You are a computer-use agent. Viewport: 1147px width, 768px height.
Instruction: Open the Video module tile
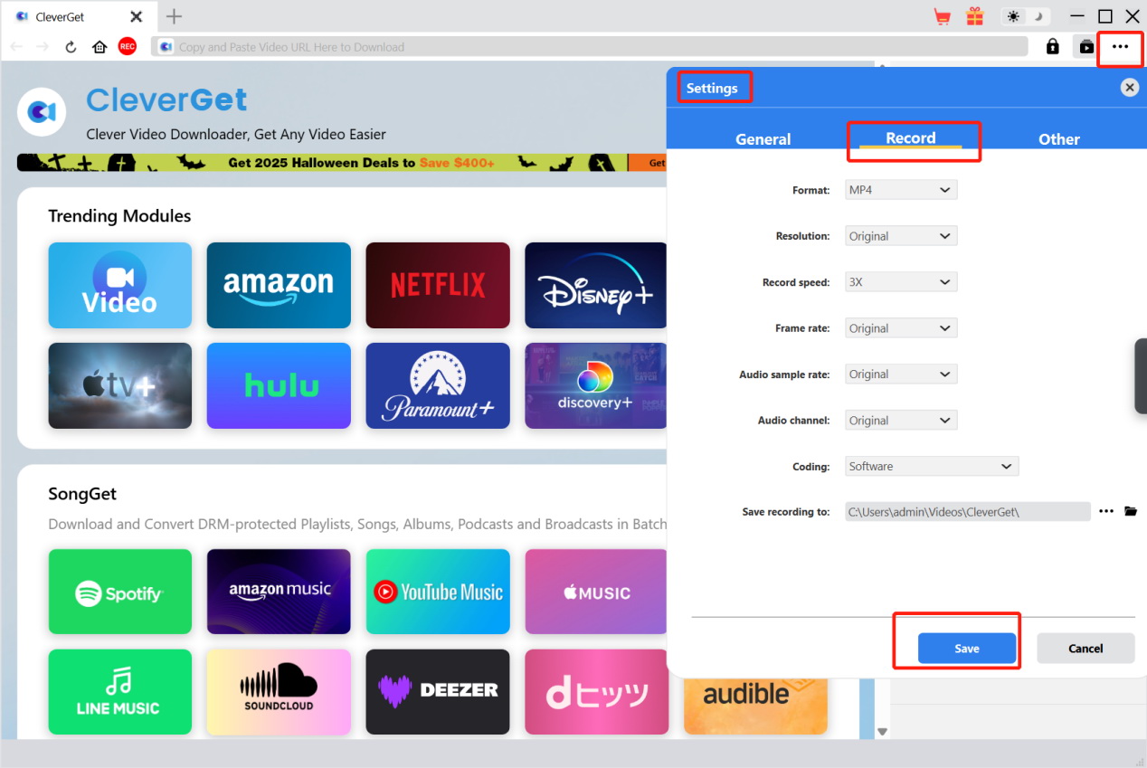point(120,285)
